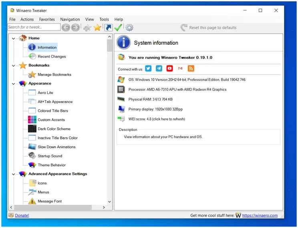
Task: Click the Manage Bookmarks star-gear icon
Action: (x=32, y=75)
